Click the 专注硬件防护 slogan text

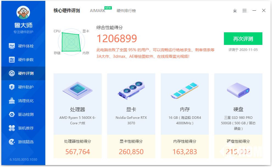(x=23, y=32)
